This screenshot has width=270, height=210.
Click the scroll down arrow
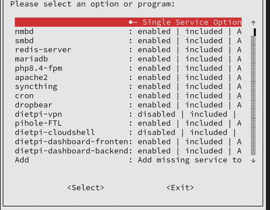(x=253, y=160)
